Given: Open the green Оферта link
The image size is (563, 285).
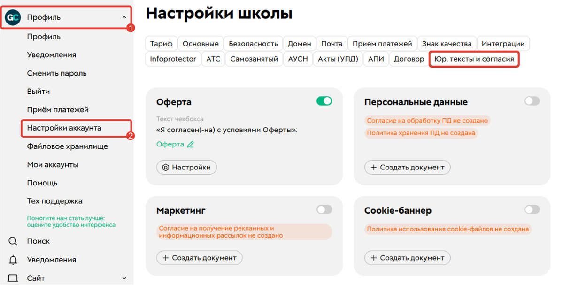Looking at the screenshot, I should coord(170,144).
